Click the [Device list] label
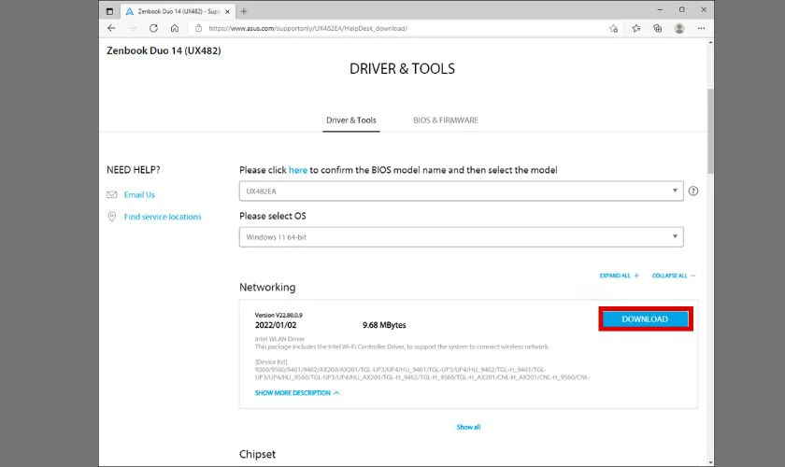 (271, 361)
